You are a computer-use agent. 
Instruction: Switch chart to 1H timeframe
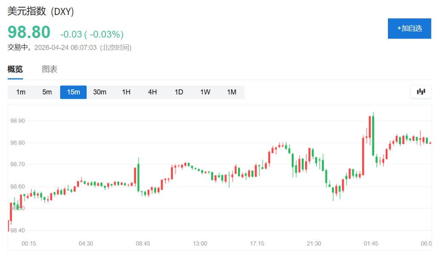point(126,92)
